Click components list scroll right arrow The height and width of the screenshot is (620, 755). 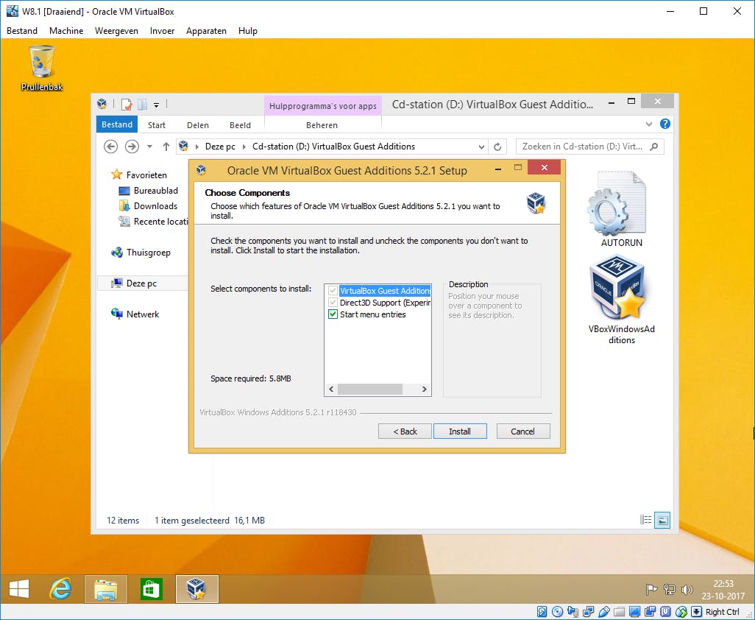[424, 389]
